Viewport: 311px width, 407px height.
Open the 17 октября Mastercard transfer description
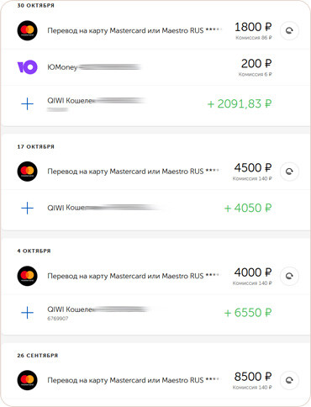click(x=134, y=172)
